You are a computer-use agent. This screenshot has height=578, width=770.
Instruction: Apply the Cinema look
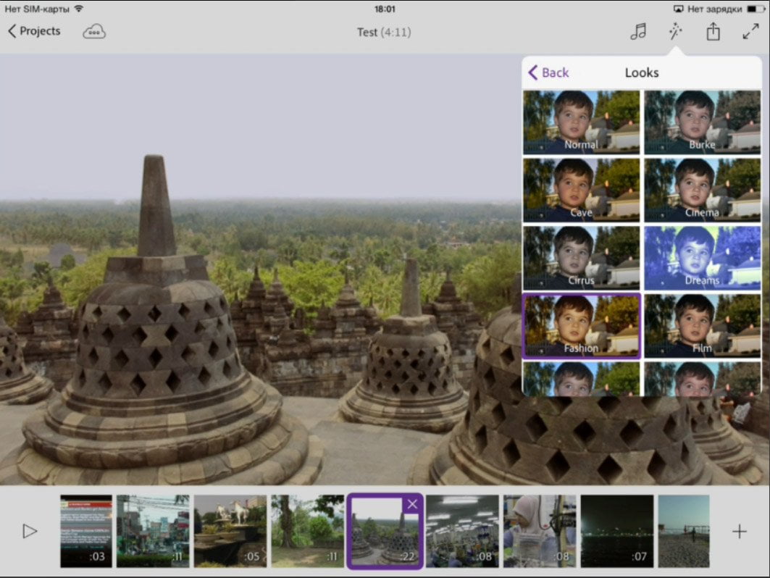pos(702,190)
